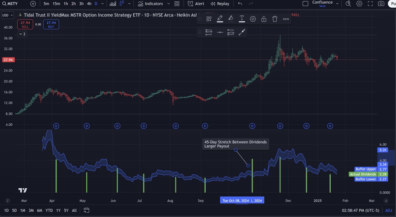Start bar Replay mode
Image resolution: width=396 pixels, height=217 pixels.
click(x=220, y=4)
